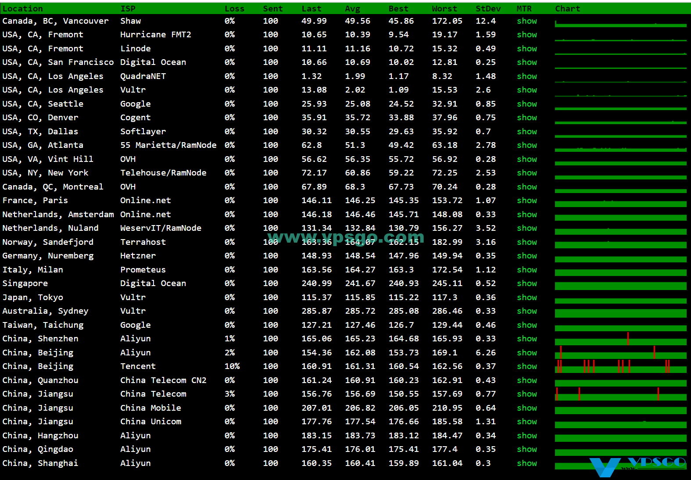
Task: Select ISP cell 'China Unicom'
Action: click(x=151, y=422)
